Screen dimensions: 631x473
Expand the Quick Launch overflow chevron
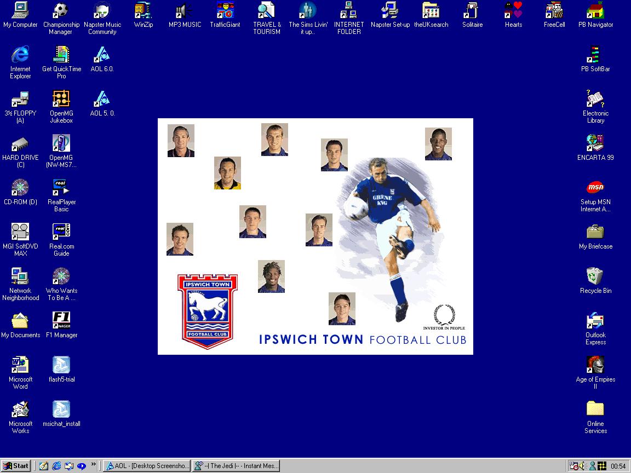tap(94, 463)
